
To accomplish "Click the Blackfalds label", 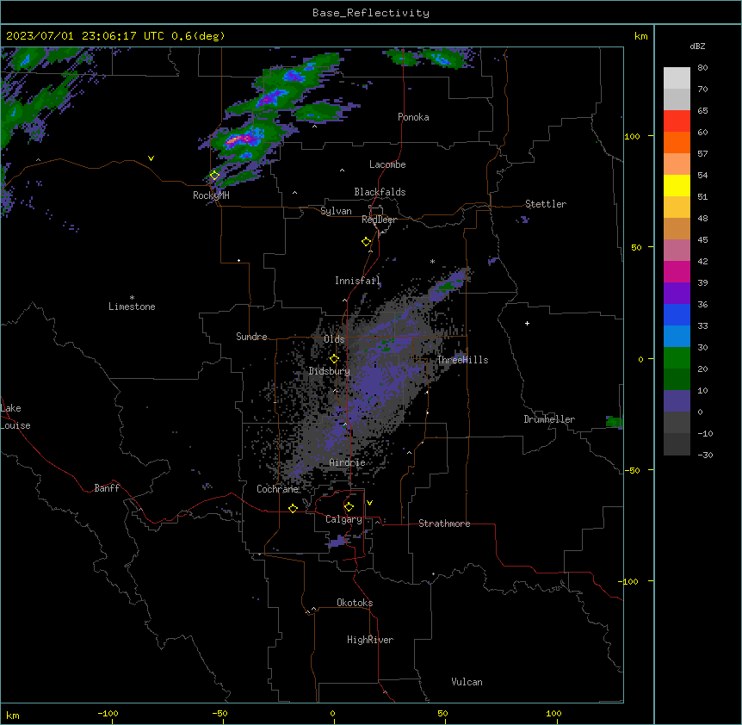I will (380, 192).
